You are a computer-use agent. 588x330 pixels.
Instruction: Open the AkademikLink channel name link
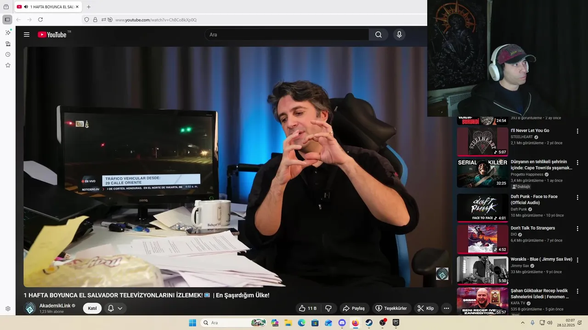[55, 306]
